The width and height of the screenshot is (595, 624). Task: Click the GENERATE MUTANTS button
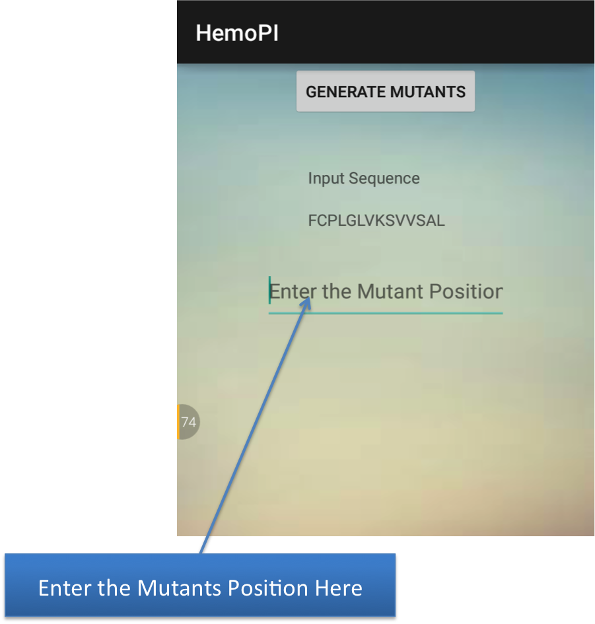tap(386, 92)
